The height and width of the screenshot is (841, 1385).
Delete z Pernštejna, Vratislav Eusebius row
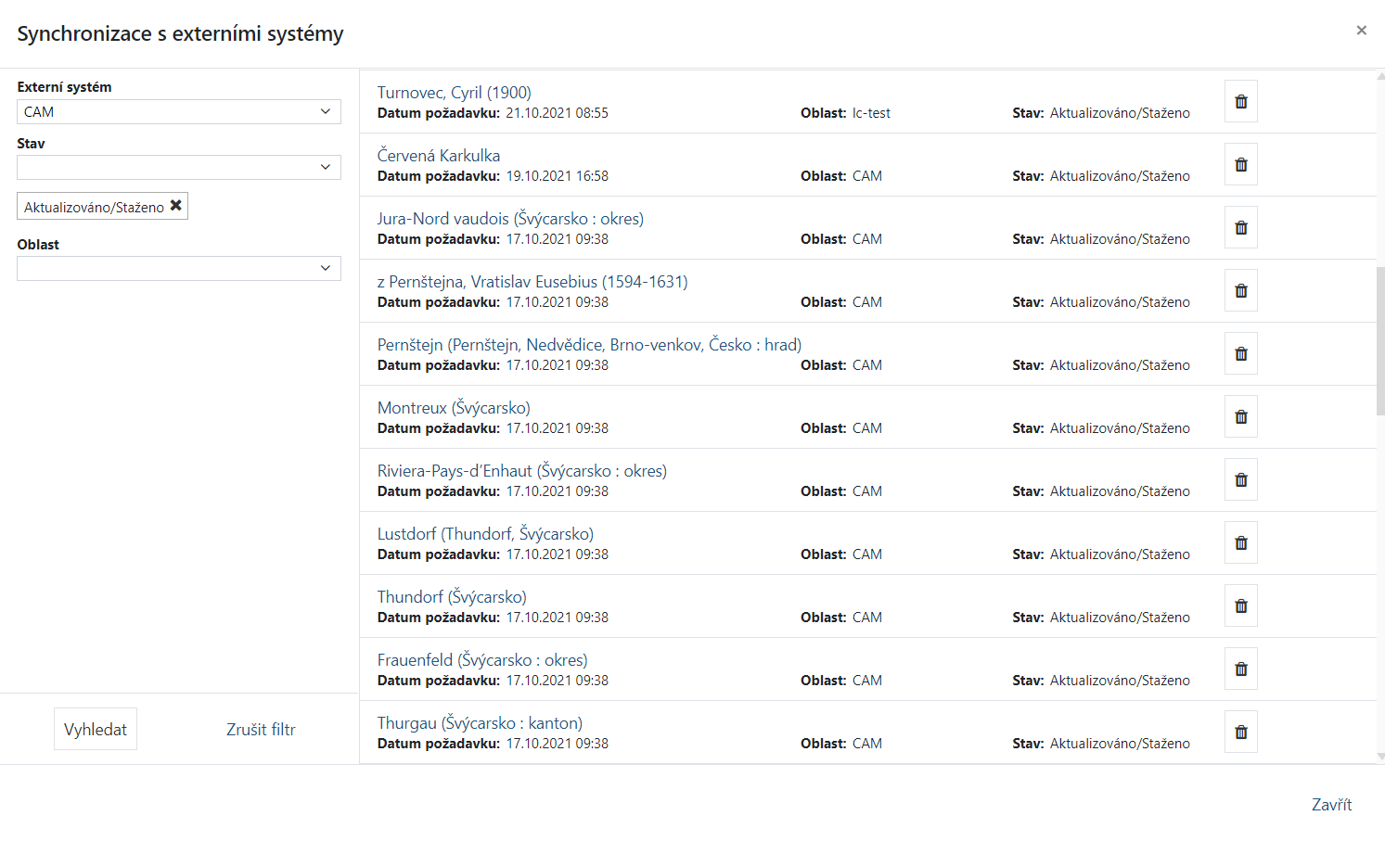(1240, 291)
